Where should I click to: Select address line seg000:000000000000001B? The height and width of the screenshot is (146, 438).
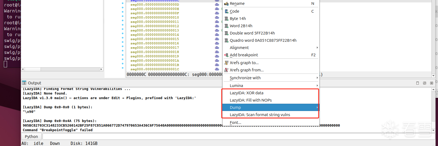click(155, 65)
